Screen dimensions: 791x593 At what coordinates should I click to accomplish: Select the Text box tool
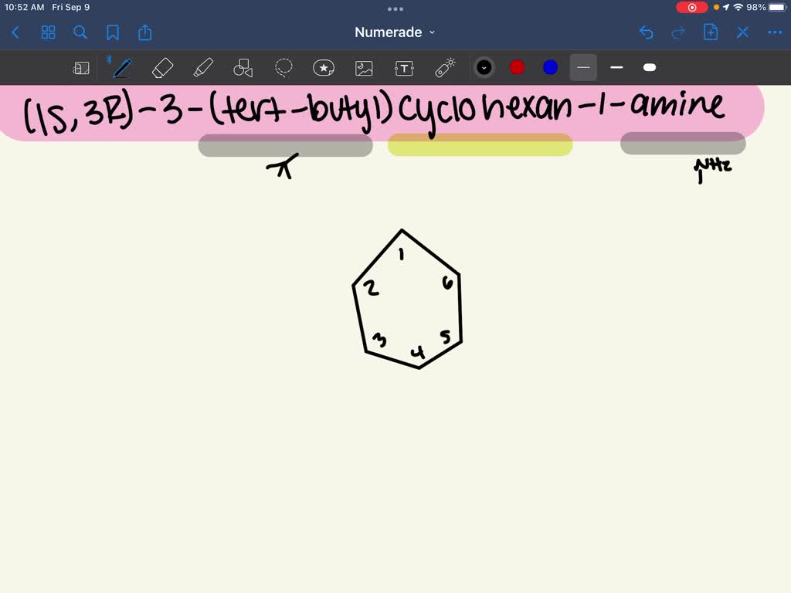point(404,68)
